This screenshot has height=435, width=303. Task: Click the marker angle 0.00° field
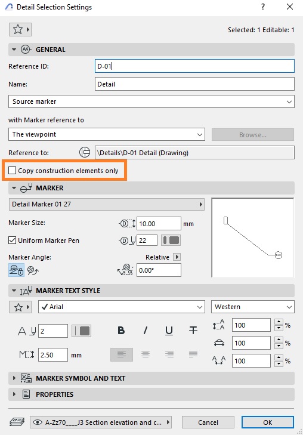coord(159,270)
